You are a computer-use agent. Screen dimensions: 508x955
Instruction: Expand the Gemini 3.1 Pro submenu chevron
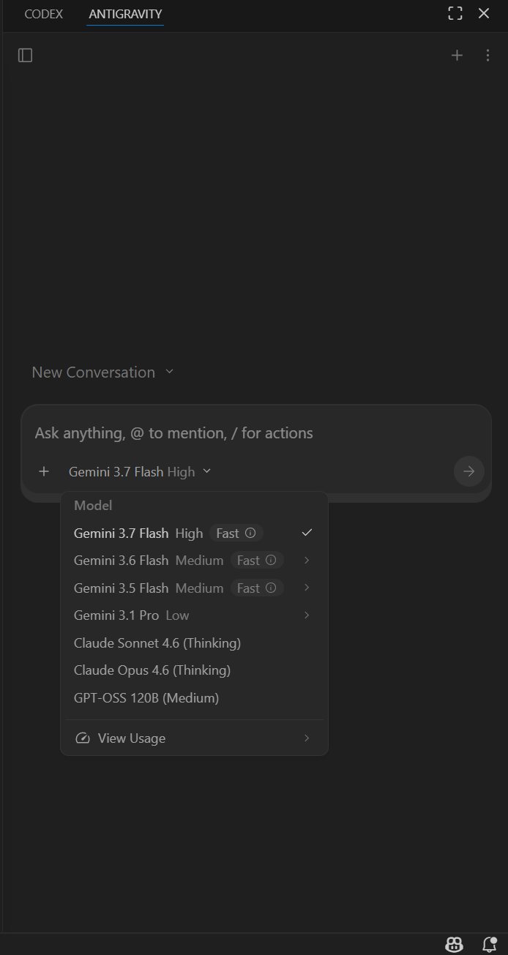[307, 615]
